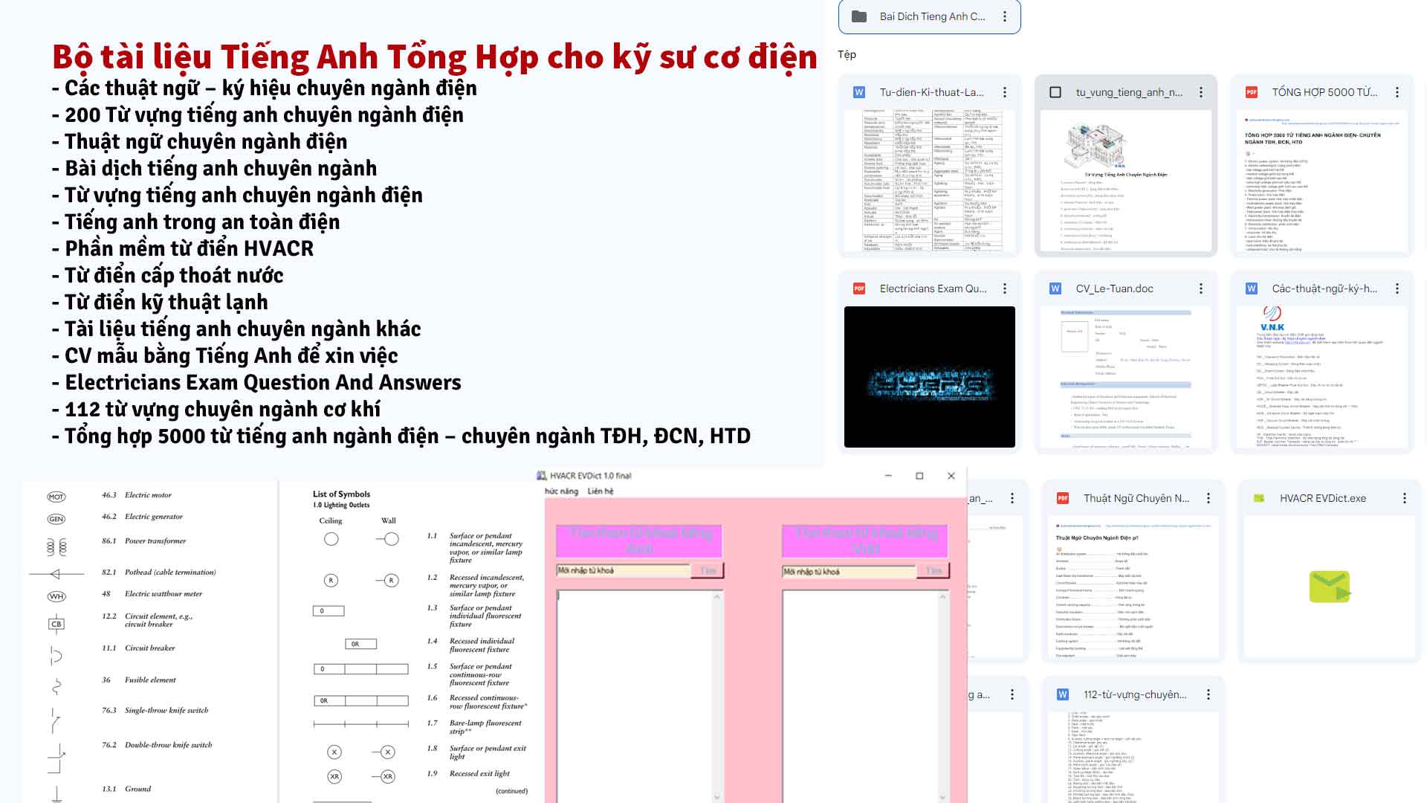Open more actions for CV_Le-Tuan.doc
Viewport: 1427px width, 803px height.
(1201, 288)
